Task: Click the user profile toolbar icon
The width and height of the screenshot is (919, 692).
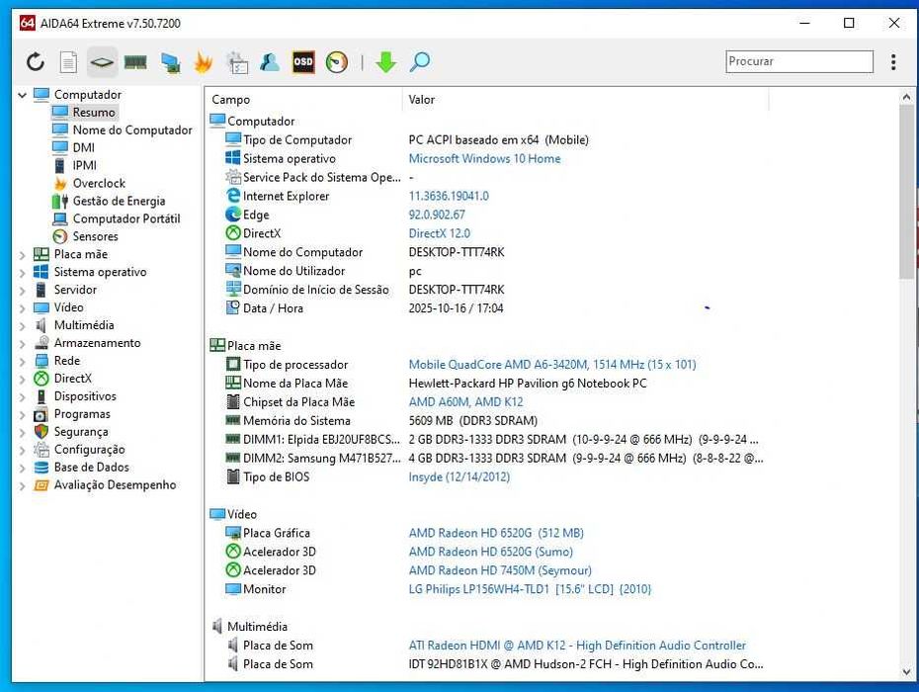Action: tap(270, 61)
